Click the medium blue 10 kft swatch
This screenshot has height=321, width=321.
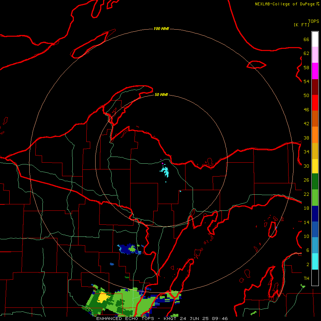(315, 229)
